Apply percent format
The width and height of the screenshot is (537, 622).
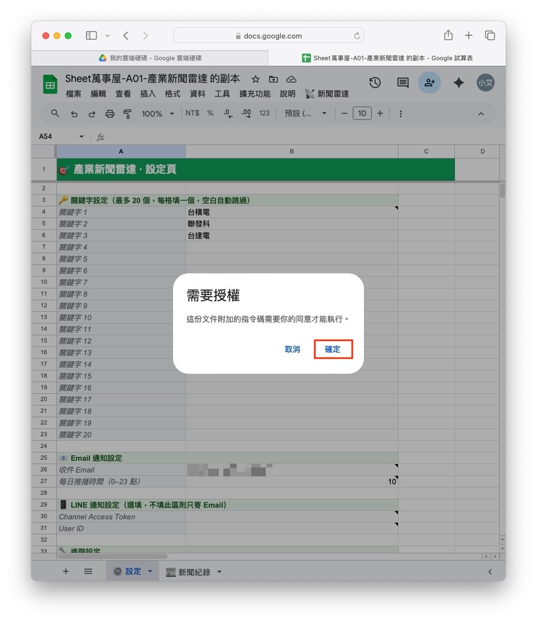[x=210, y=113]
